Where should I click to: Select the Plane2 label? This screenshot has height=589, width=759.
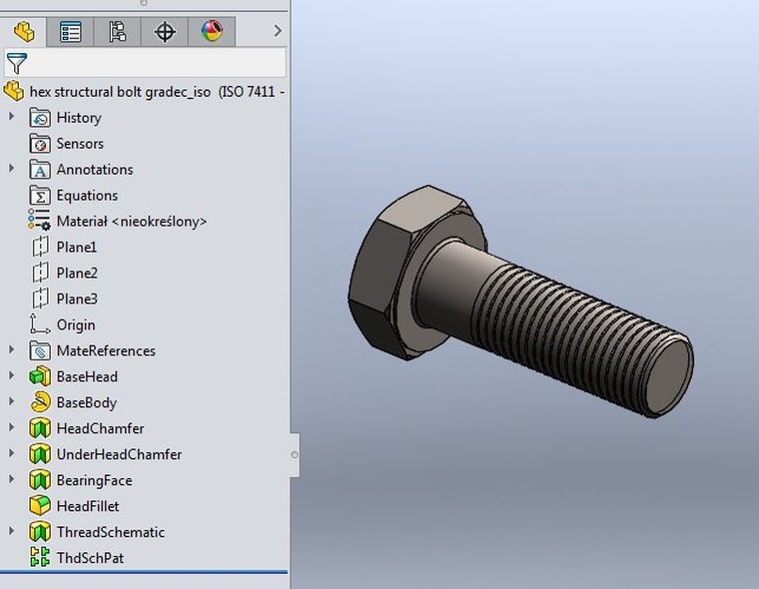coord(77,273)
